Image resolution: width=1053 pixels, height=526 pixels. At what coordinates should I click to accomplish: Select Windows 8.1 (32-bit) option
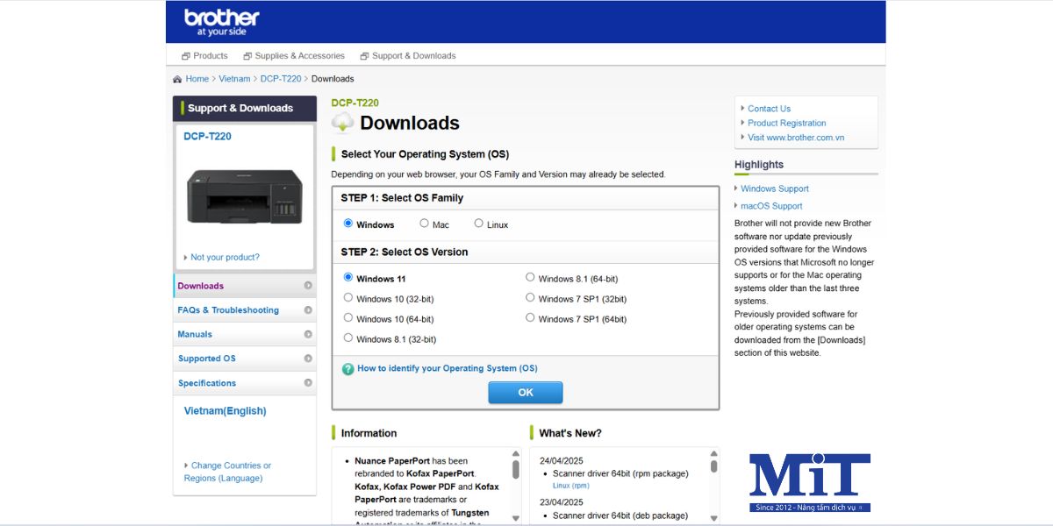tap(348, 338)
